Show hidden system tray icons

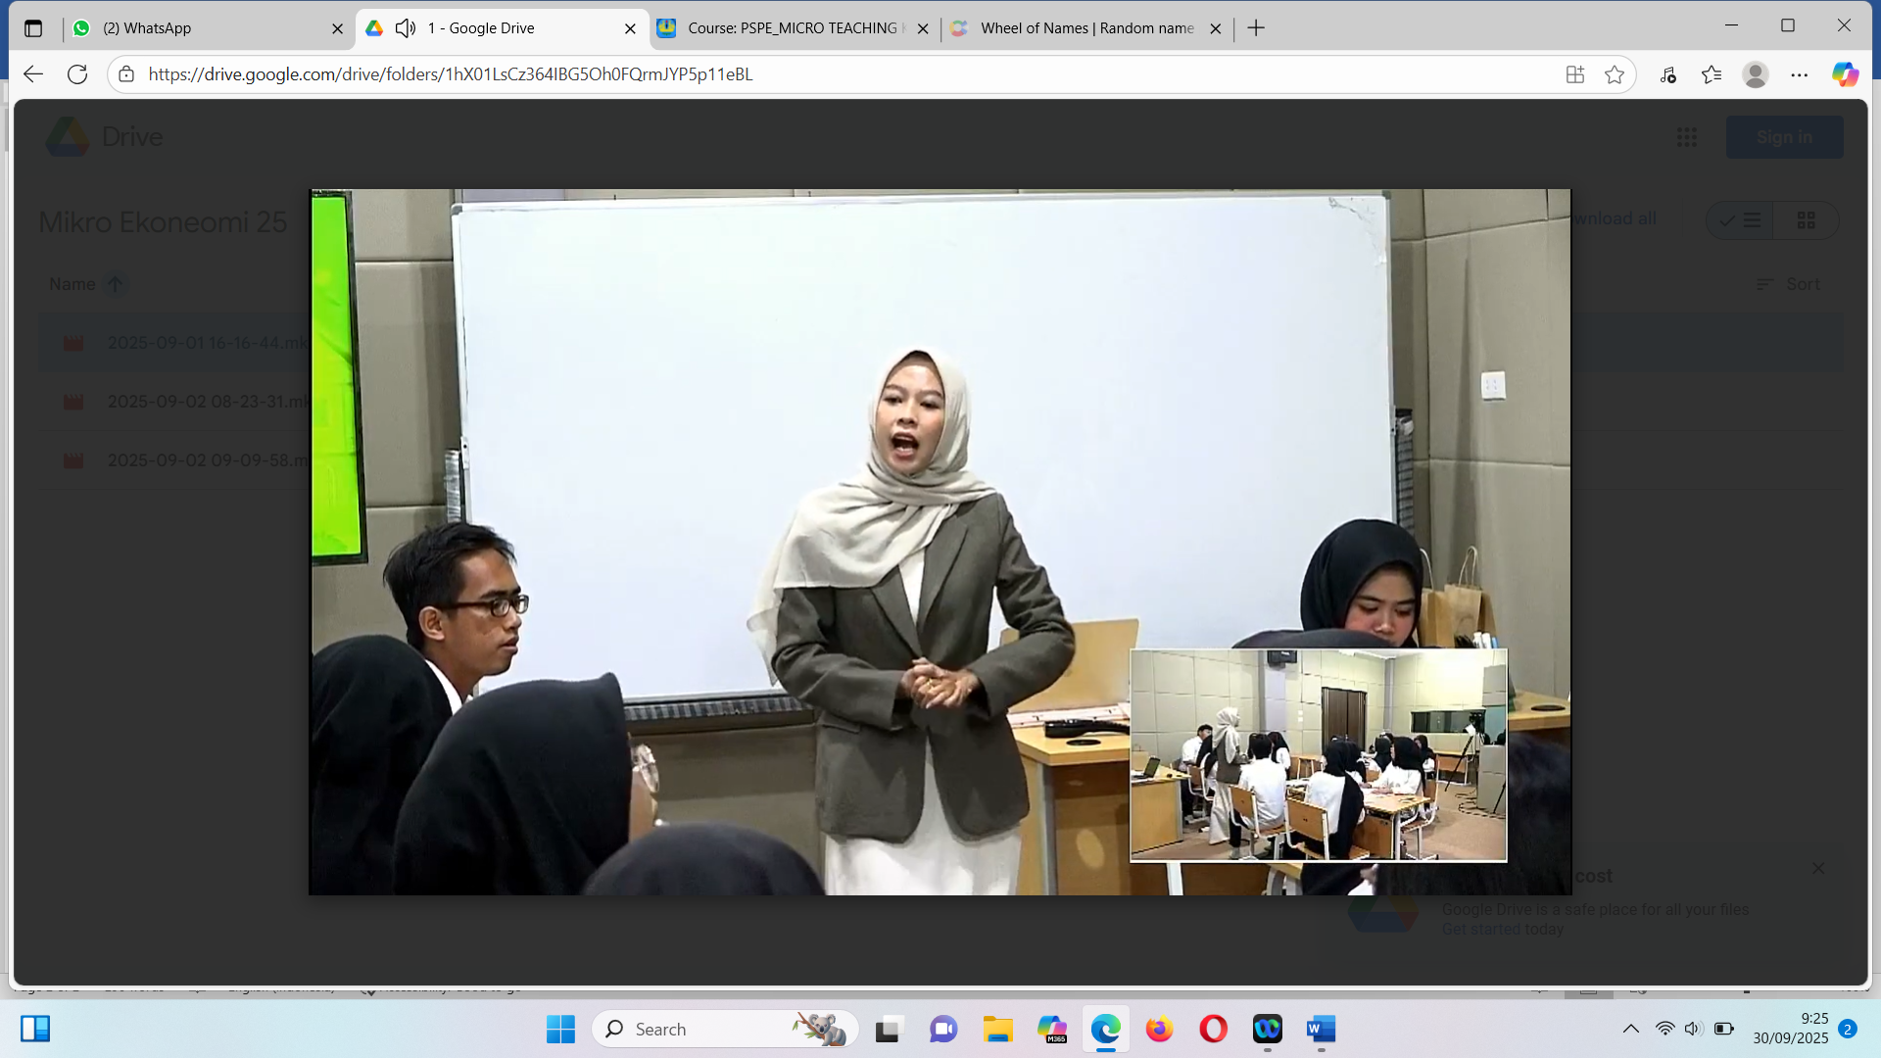tap(1630, 1029)
